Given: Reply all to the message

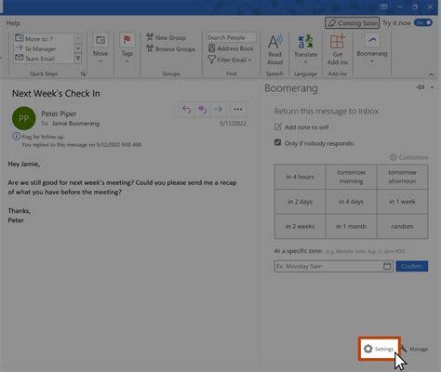Looking at the screenshot, I should 202,109.
